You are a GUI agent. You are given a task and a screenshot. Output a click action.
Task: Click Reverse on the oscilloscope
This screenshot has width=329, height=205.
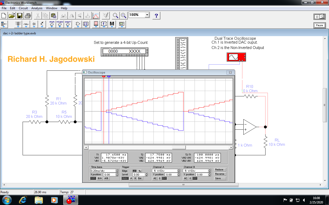pos(220,174)
